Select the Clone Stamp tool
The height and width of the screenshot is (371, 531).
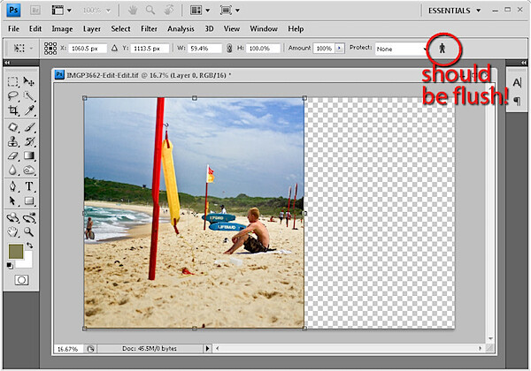click(13, 141)
